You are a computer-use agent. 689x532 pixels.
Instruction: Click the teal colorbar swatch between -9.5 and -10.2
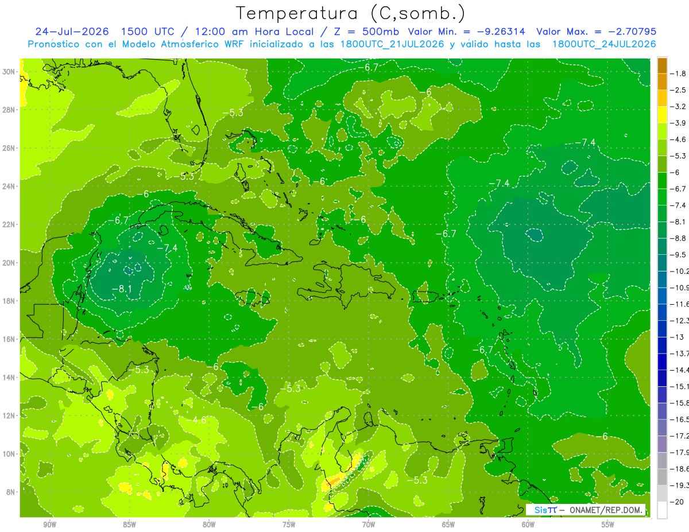[x=662, y=263]
